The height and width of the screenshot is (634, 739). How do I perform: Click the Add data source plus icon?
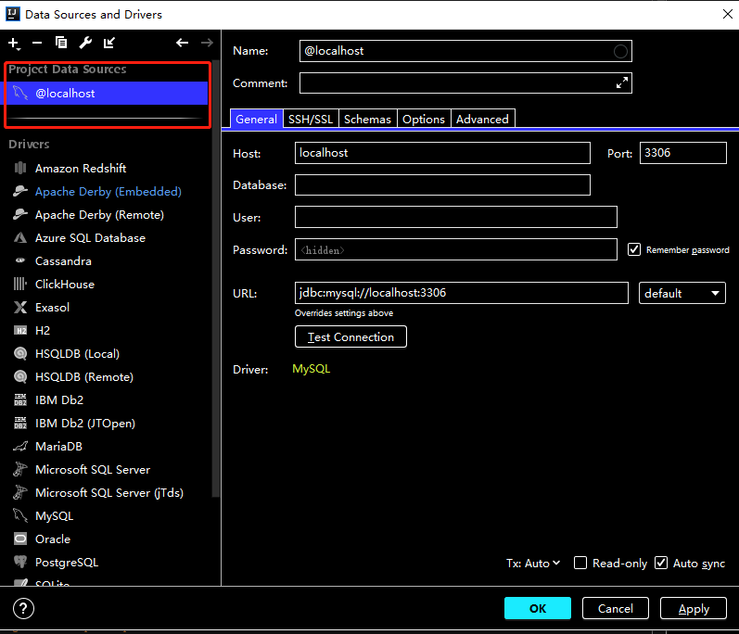tap(14, 44)
